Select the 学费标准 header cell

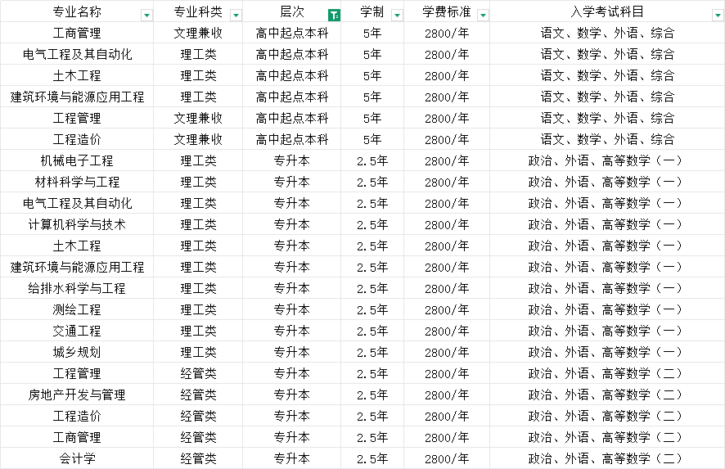click(447, 11)
